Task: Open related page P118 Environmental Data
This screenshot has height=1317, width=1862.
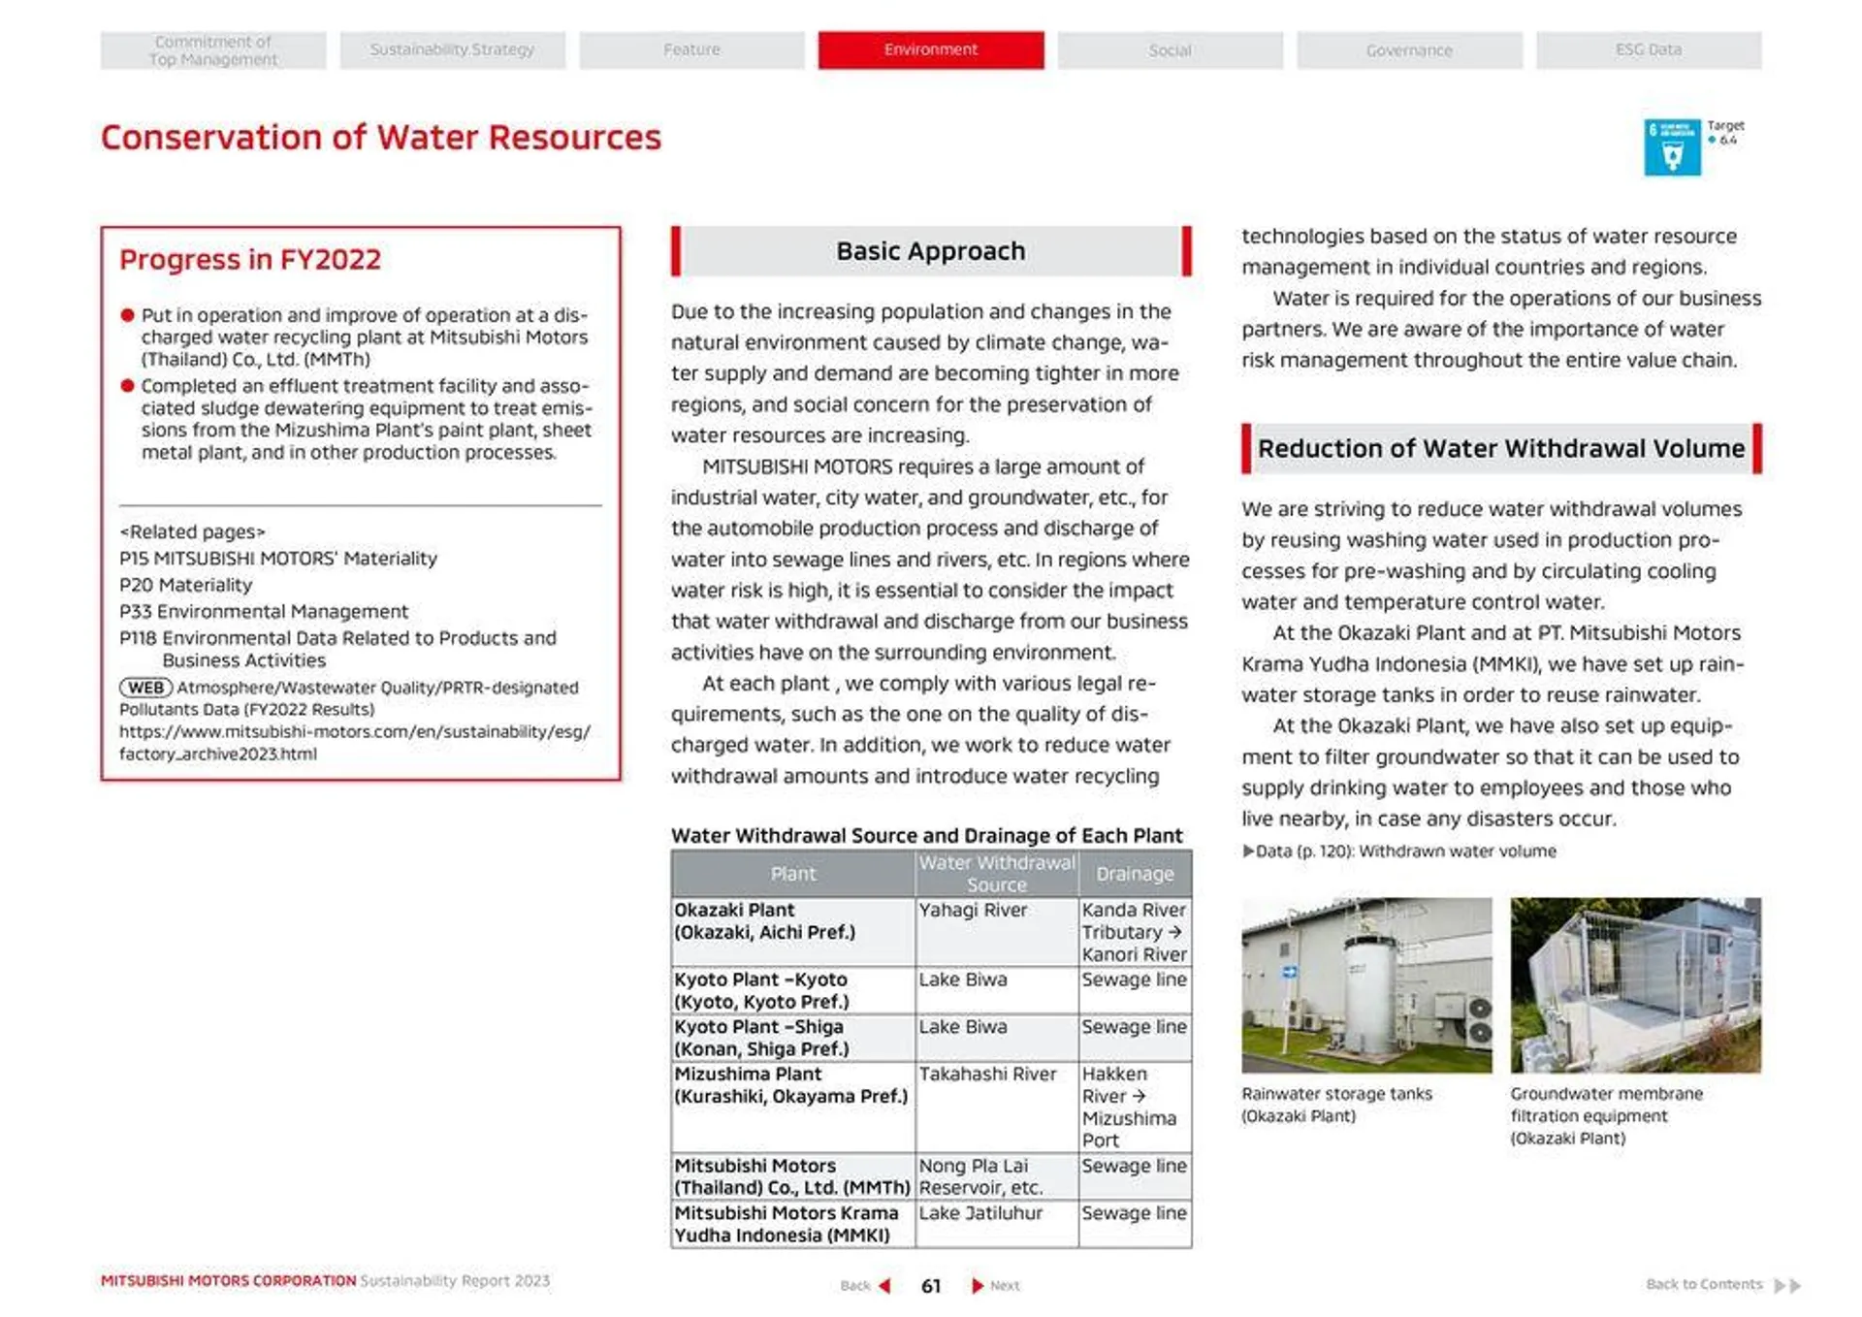Action: click(338, 649)
